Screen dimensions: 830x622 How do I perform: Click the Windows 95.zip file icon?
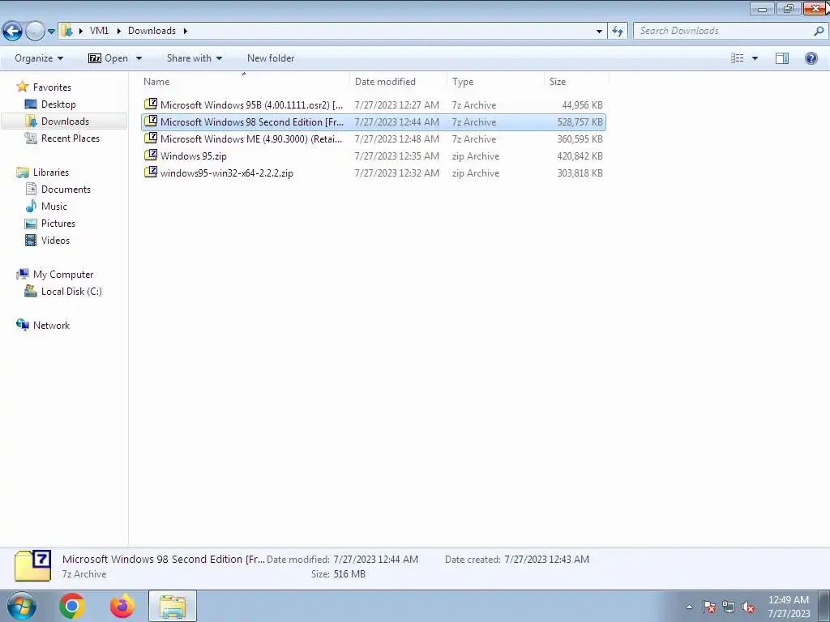click(x=151, y=155)
